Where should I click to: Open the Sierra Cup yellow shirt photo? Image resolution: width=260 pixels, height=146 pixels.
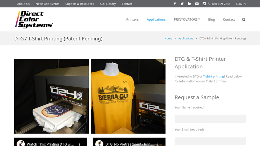[x=128, y=96]
